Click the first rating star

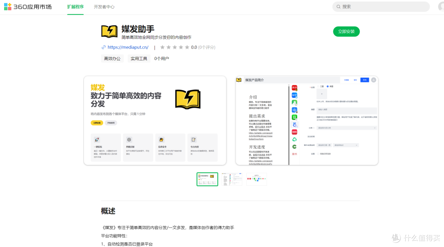pos(162,47)
